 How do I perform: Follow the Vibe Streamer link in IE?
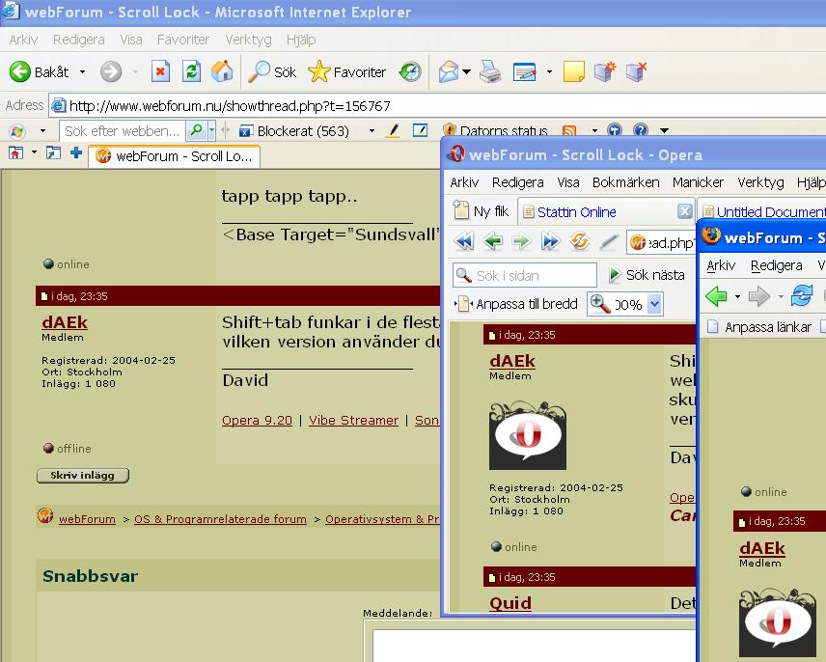353,421
